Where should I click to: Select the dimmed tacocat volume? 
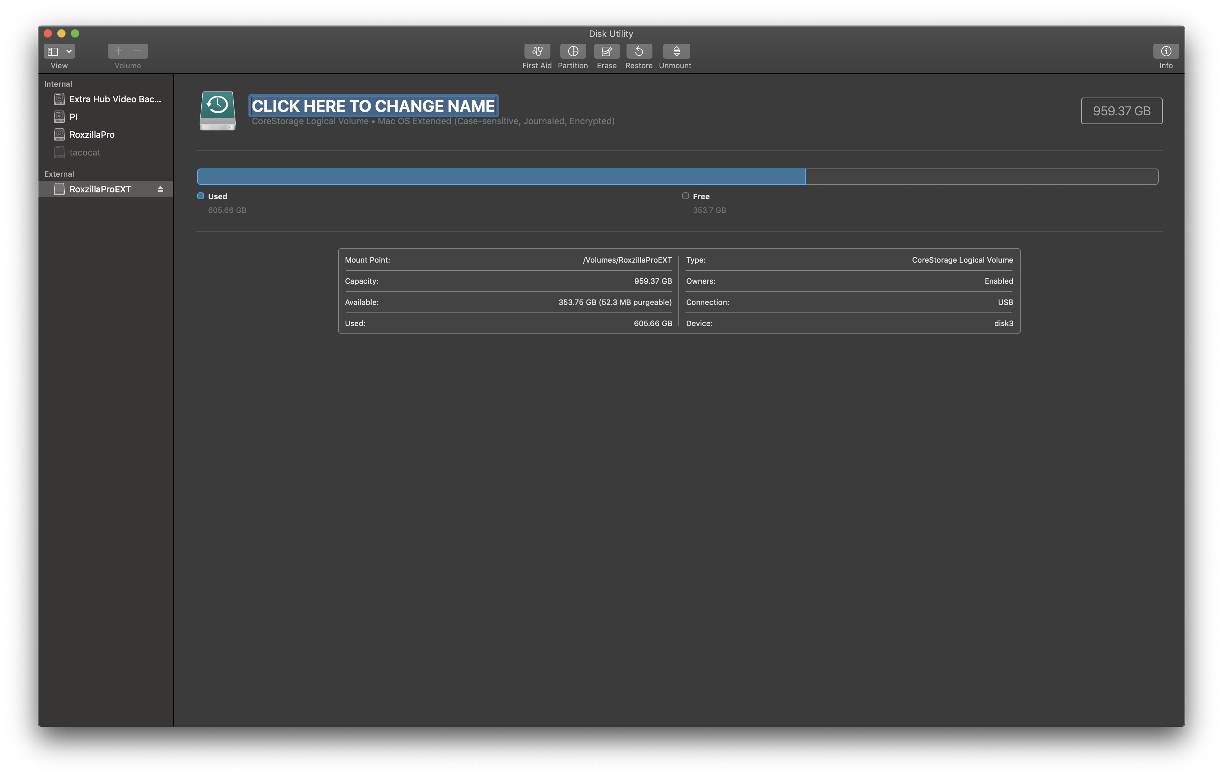[x=107, y=152]
